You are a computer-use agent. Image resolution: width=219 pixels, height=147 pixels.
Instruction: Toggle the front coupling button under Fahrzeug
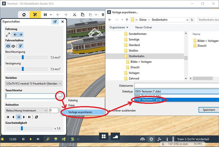coord(15,34)
